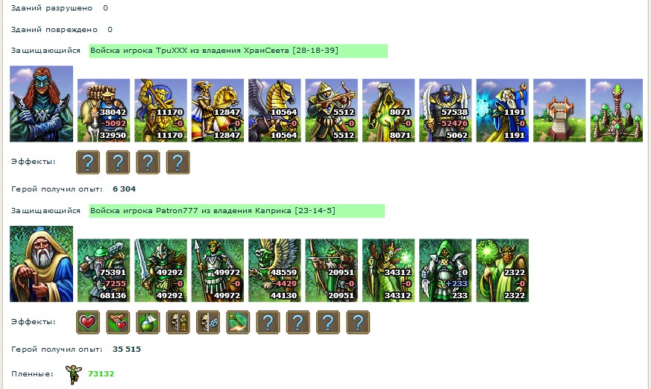The height and width of the screenshot is (389, 651).
Task: Click the griffin unit with 48559 troops
Action: coord(274,271)
